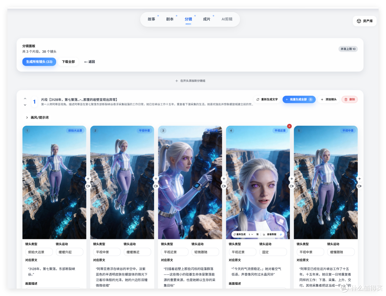The height and width of the screenshot is (296, 386).
Task: Select the 分镜 tab
Action: coord(188,19)
